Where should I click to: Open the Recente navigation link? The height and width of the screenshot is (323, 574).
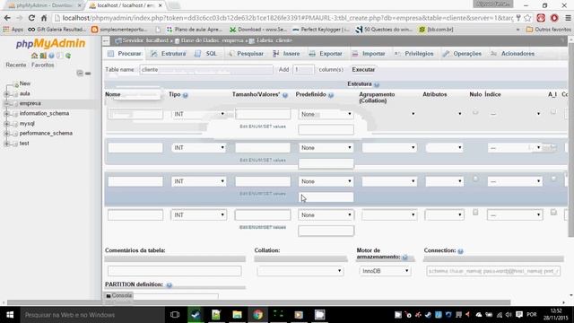pos(16,65)
